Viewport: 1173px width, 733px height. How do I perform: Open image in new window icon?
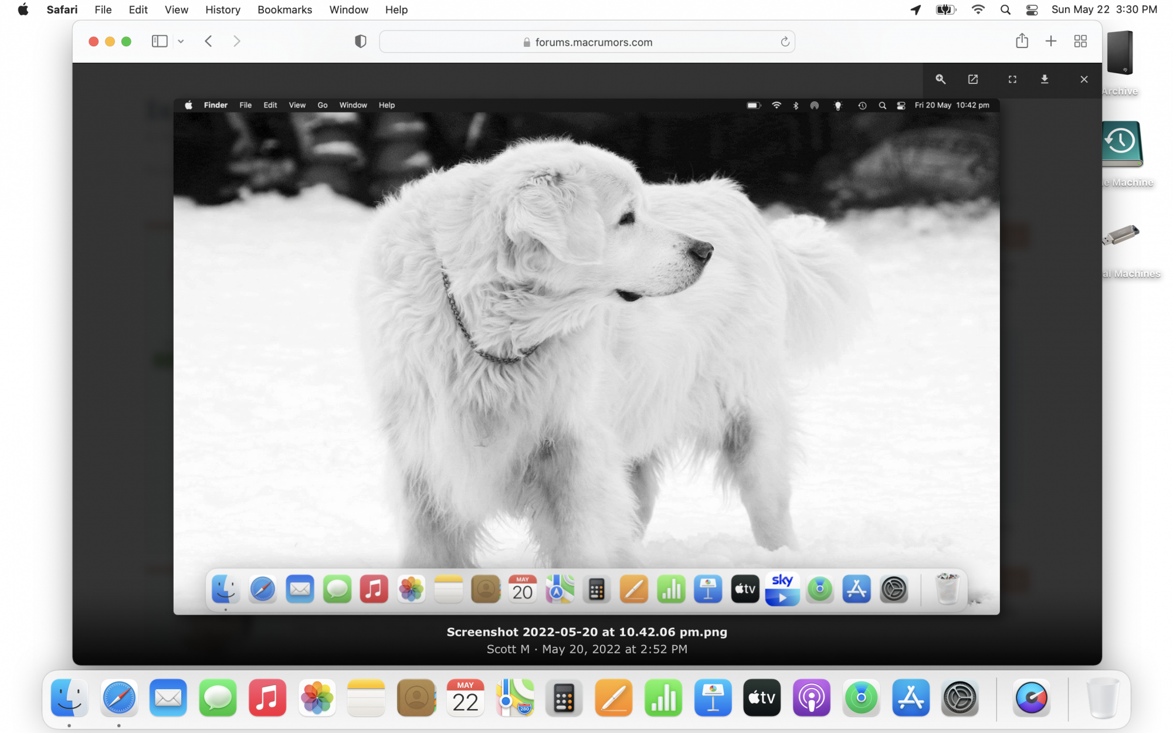(x=973, y=79)
